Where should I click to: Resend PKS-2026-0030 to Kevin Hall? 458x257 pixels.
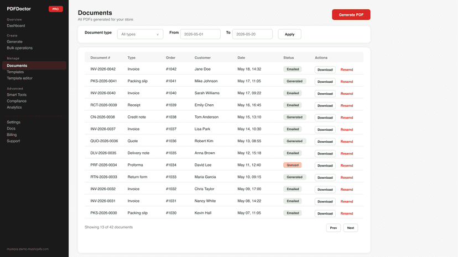tap(347, 213)
